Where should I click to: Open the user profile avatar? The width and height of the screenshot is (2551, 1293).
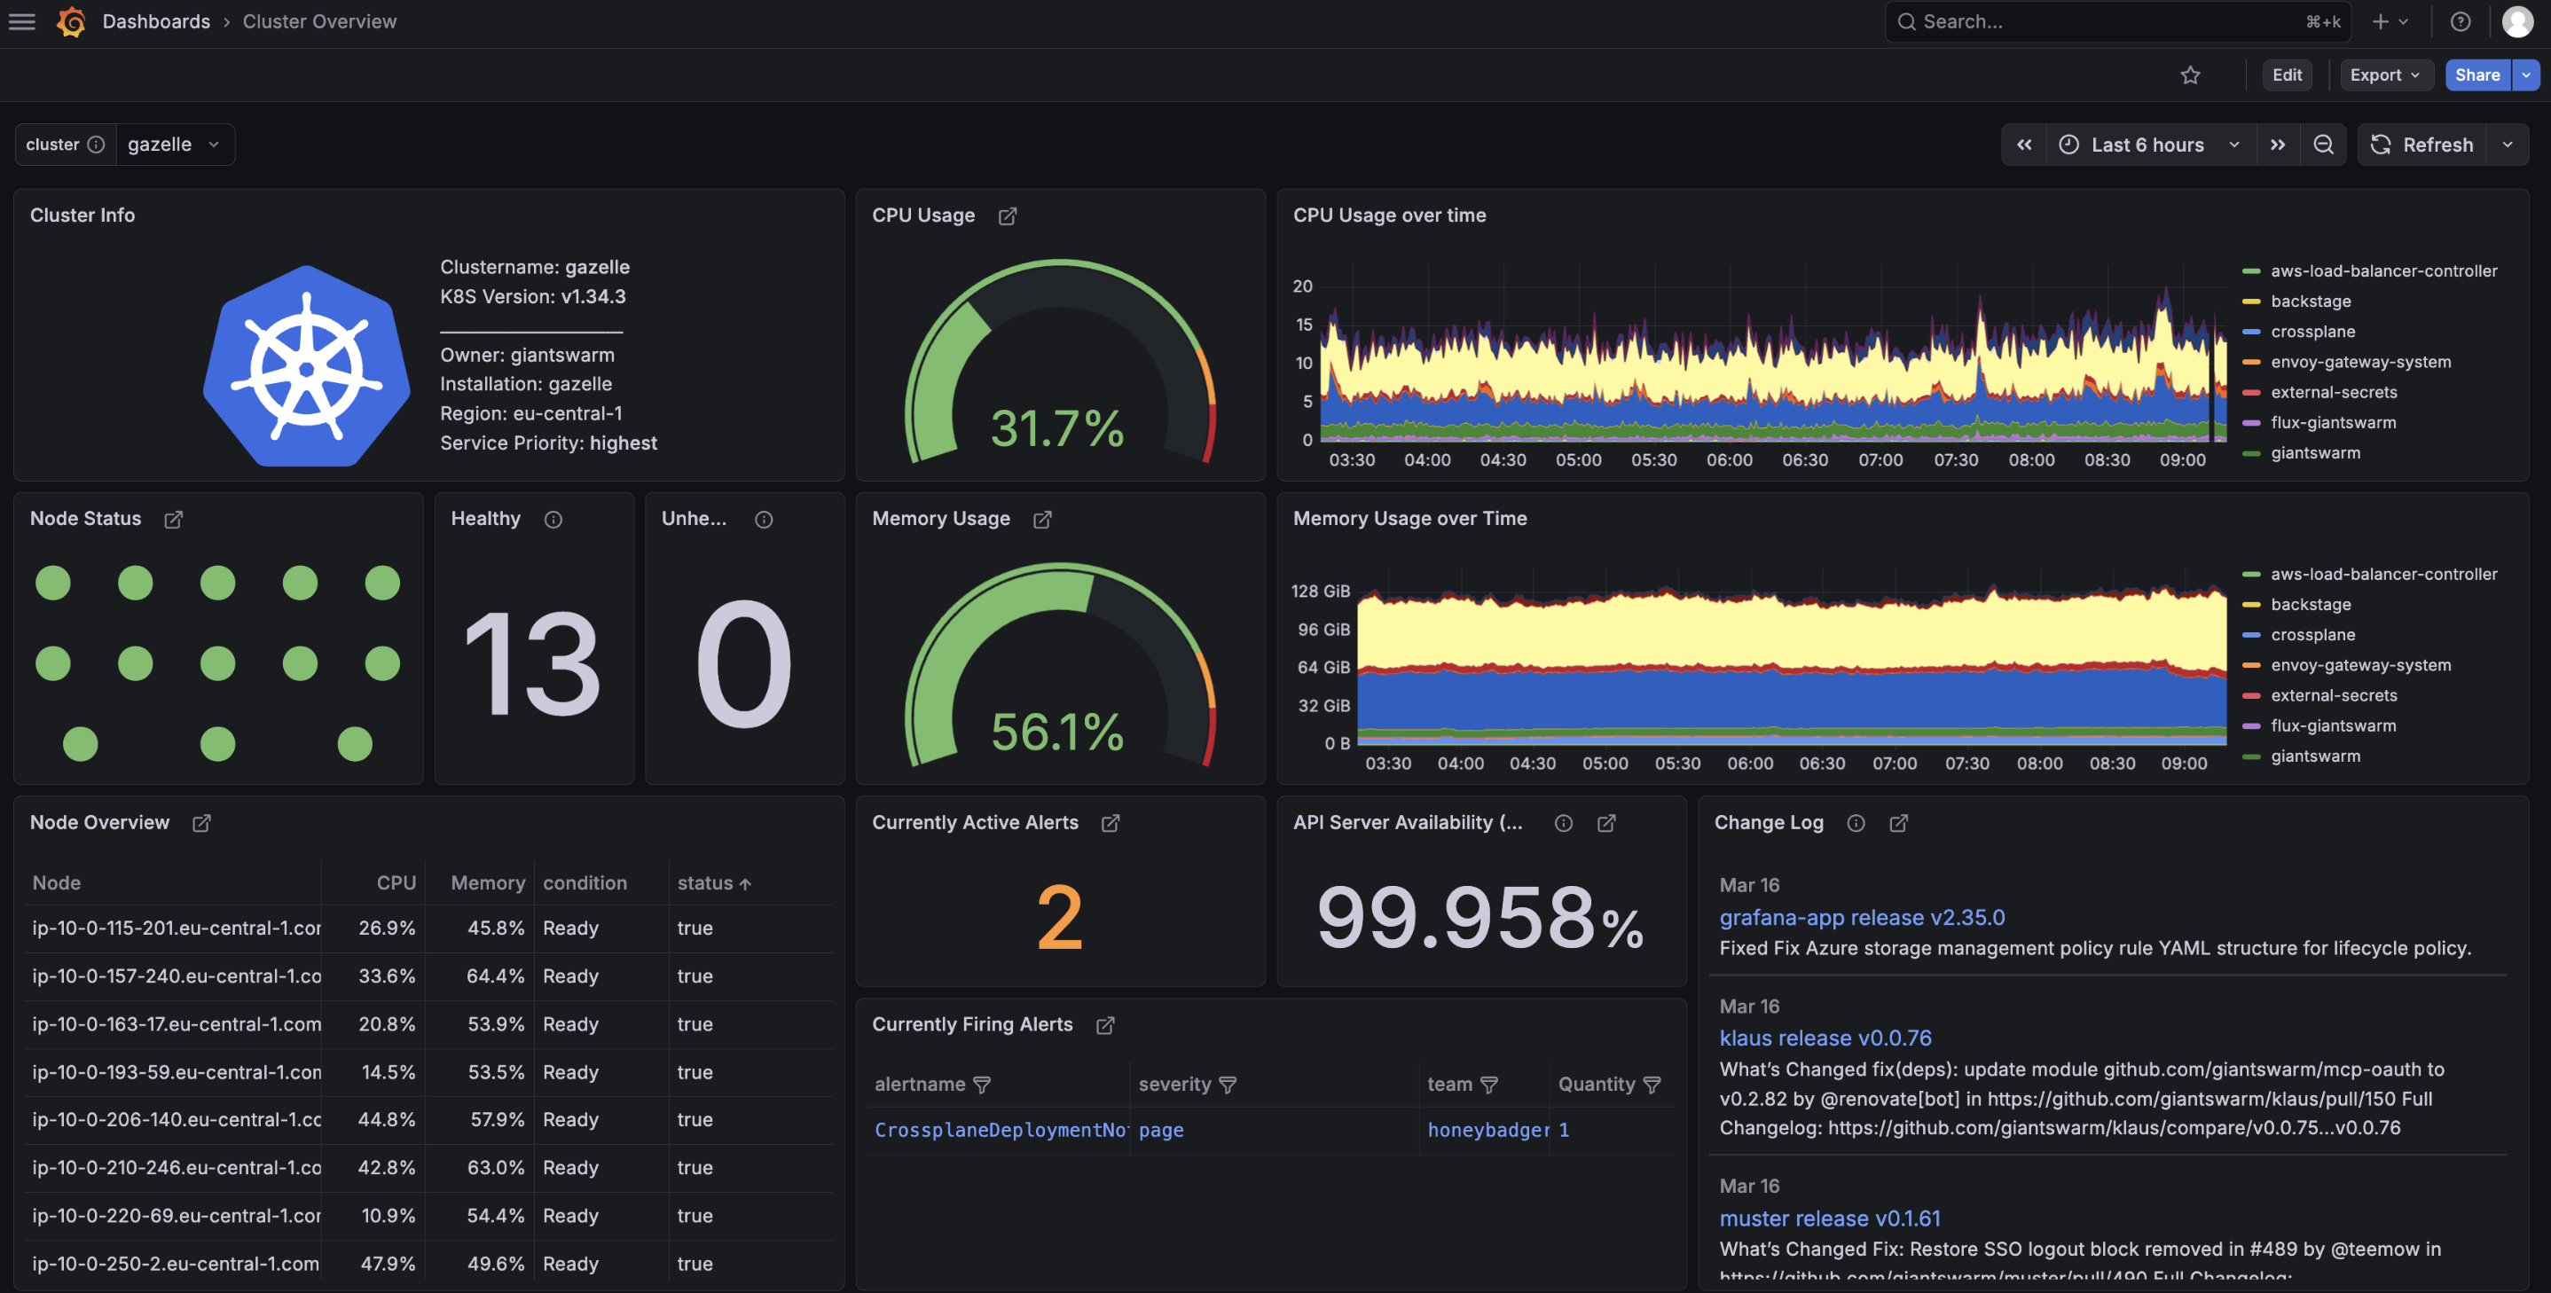pos(2517,20)
